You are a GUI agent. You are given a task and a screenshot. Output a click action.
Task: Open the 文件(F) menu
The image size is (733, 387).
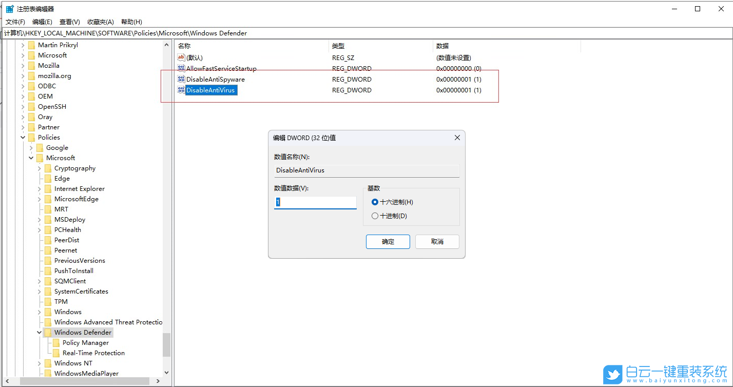tap(15, 22)
